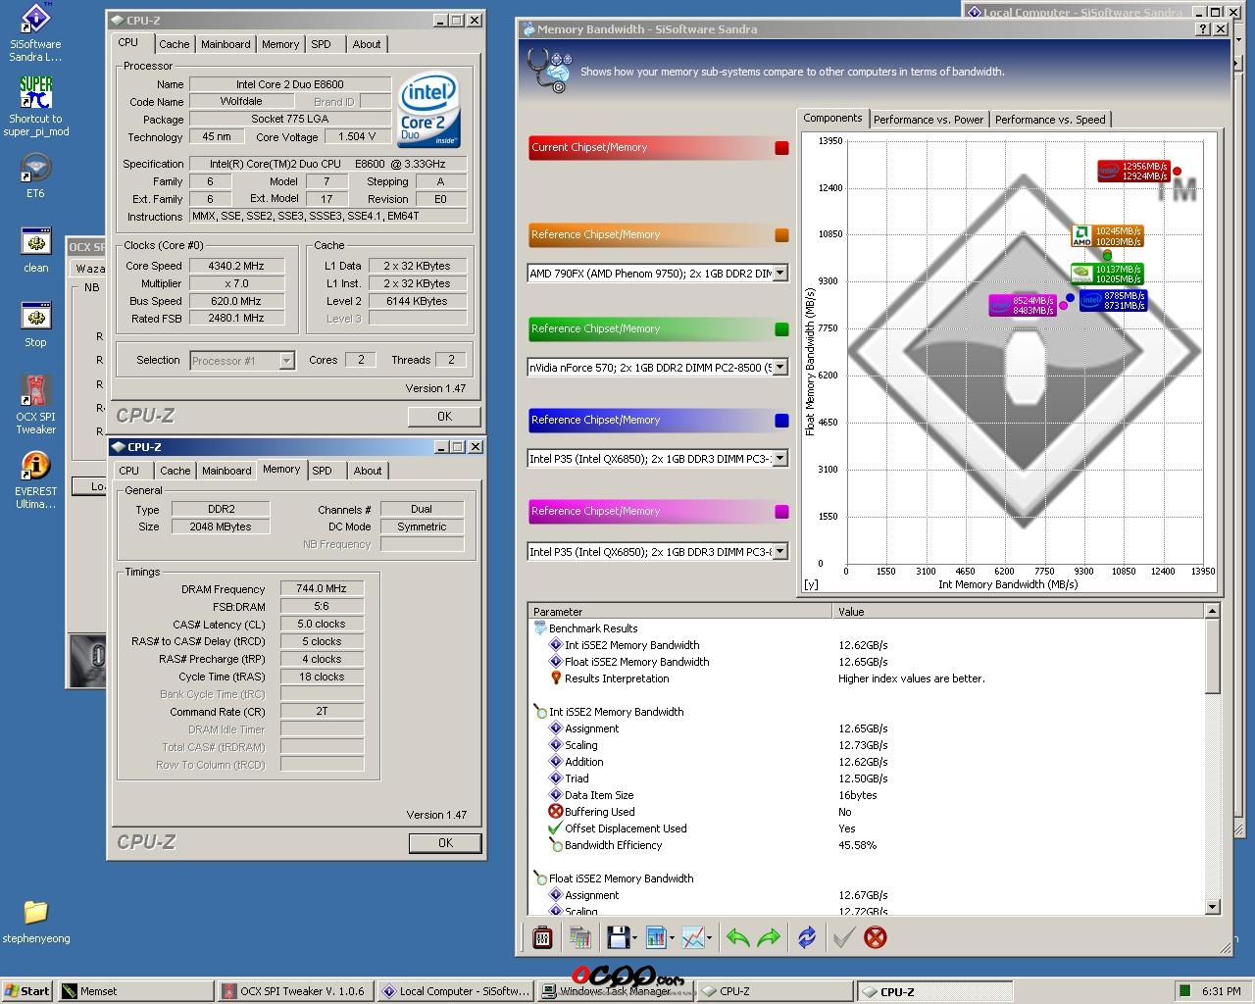
Task: Click magenta reference chipset color swatch
Action: 781,512
